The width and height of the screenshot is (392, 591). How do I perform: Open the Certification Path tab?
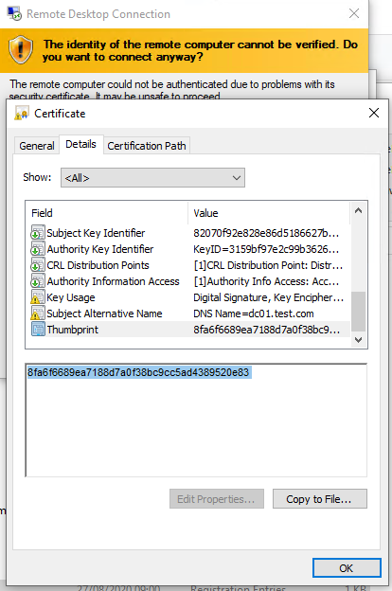pos(147,146)
